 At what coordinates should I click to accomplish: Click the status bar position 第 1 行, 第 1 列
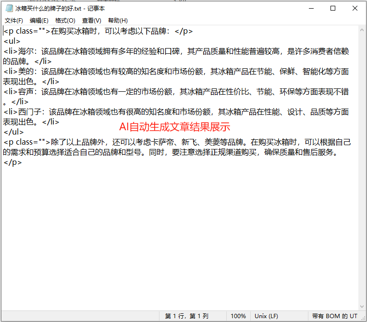pyautogui.click(x=186, y=316)
